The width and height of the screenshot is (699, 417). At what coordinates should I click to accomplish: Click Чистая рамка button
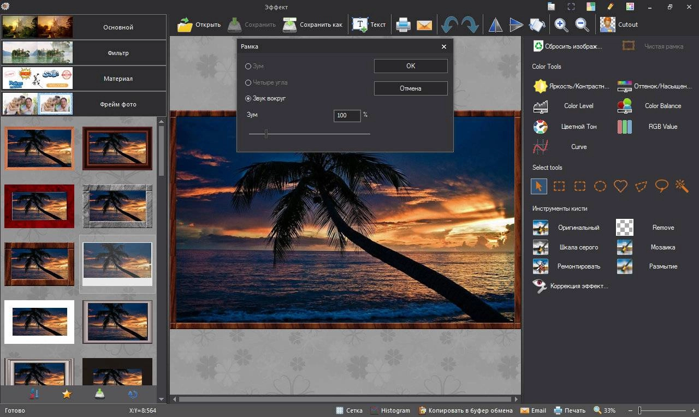click(x=653, y=46)
